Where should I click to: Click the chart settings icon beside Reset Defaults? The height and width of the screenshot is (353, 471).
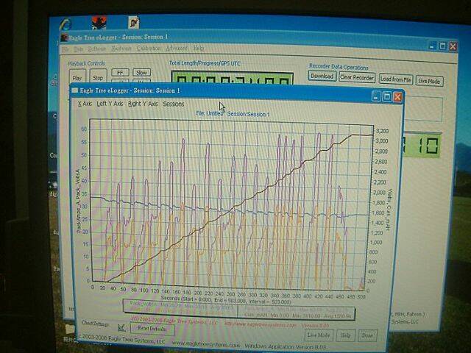coord(121,327)
